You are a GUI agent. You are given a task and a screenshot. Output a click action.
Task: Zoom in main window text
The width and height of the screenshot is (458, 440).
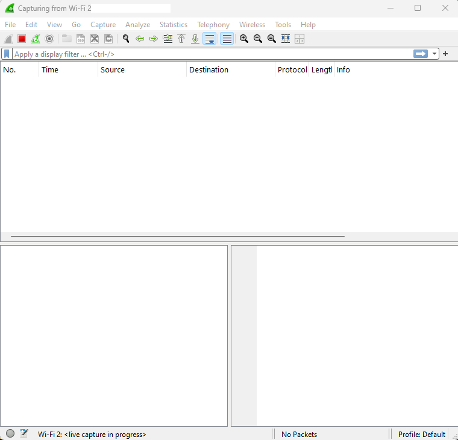point(244,39)
